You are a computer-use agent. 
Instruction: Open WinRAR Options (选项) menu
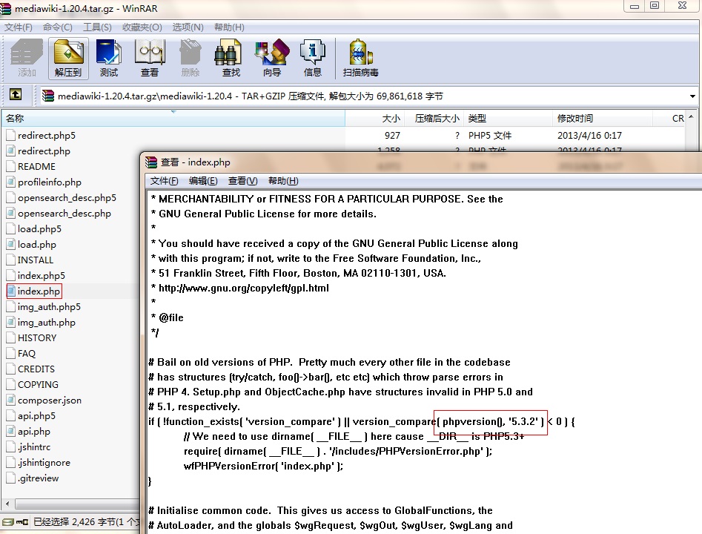click(x=188, y=27)
